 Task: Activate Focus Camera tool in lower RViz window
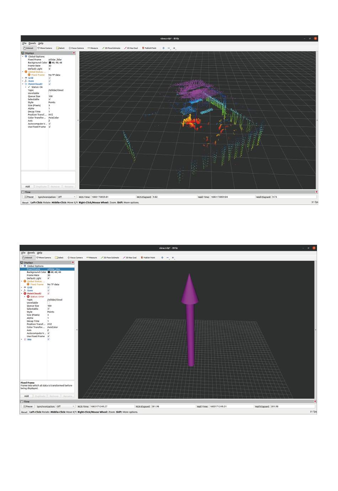click(x=75, y=258)
